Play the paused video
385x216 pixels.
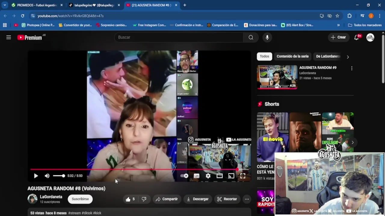pos(36,176)
